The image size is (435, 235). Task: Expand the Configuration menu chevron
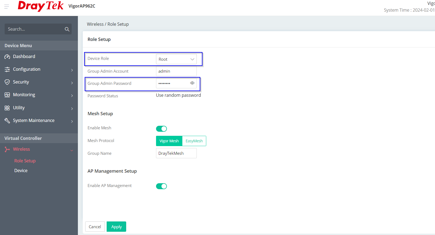(72, 70)
